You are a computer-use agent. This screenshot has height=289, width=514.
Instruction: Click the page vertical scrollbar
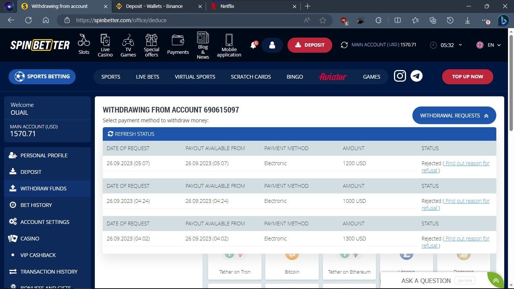pyautogui.click(x=511, y=83)
